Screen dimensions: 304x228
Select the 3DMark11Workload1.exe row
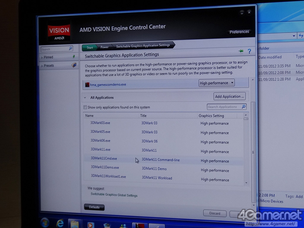(x=164, y=178)
